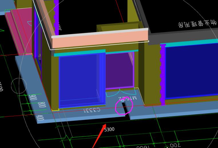Click the small white axis circle
The image size is (218, 148).
(19, 86)
